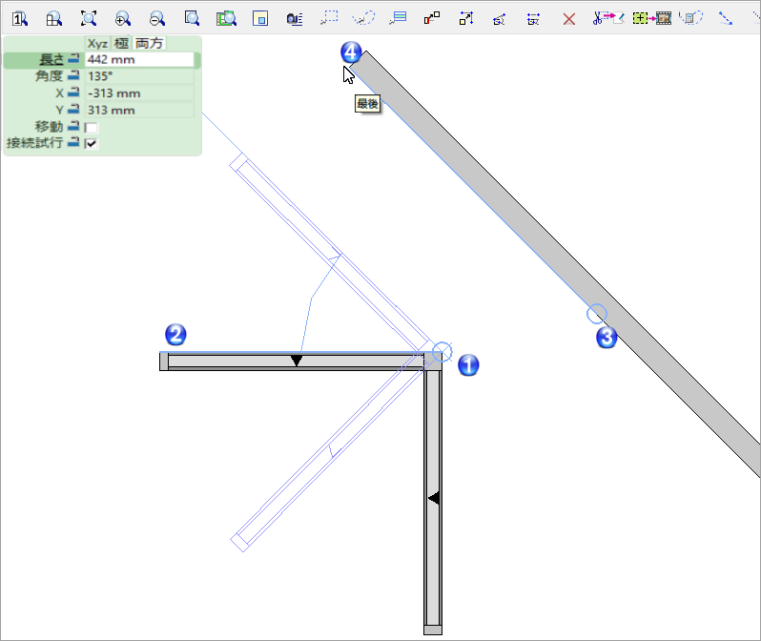
Task: Click the blue marker numbered 3
Action: (607, 337)
